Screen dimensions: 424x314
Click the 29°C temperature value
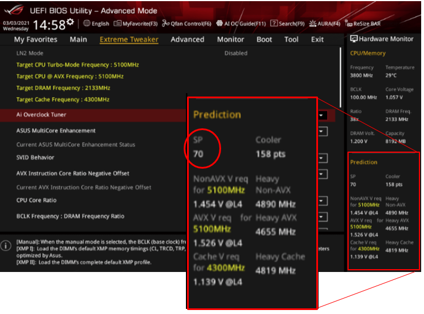[391, 76]
